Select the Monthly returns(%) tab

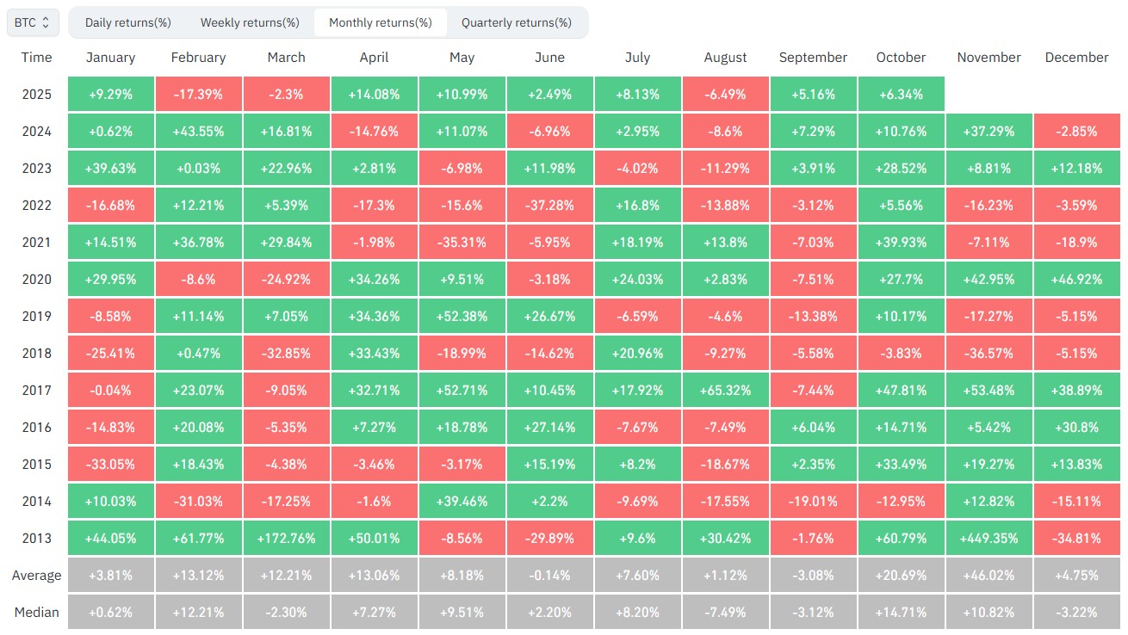point(380,22)
